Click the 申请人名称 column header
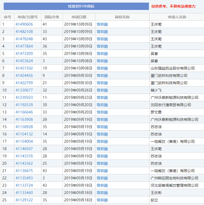 click(x=177, y=17)
